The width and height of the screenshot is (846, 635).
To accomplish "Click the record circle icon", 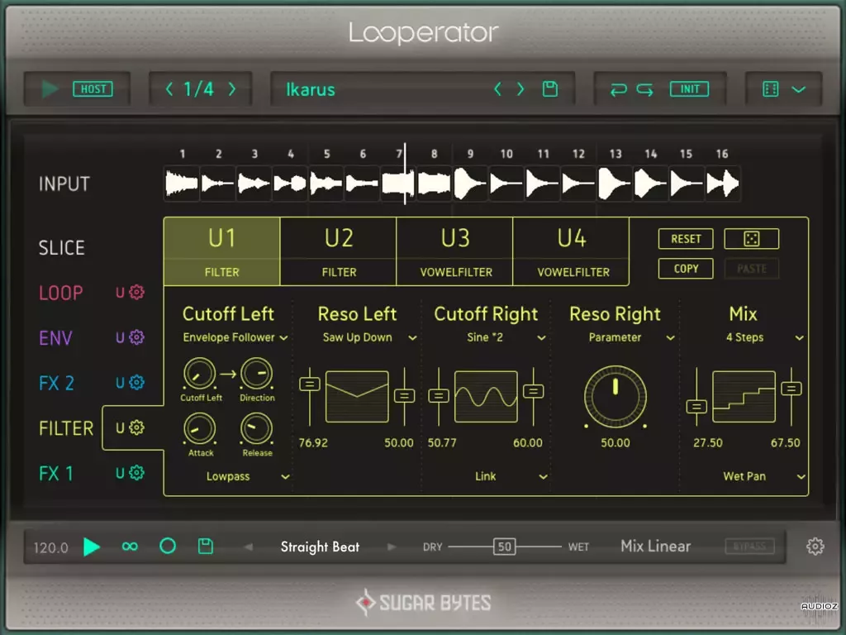I will (x=168, y=546).
